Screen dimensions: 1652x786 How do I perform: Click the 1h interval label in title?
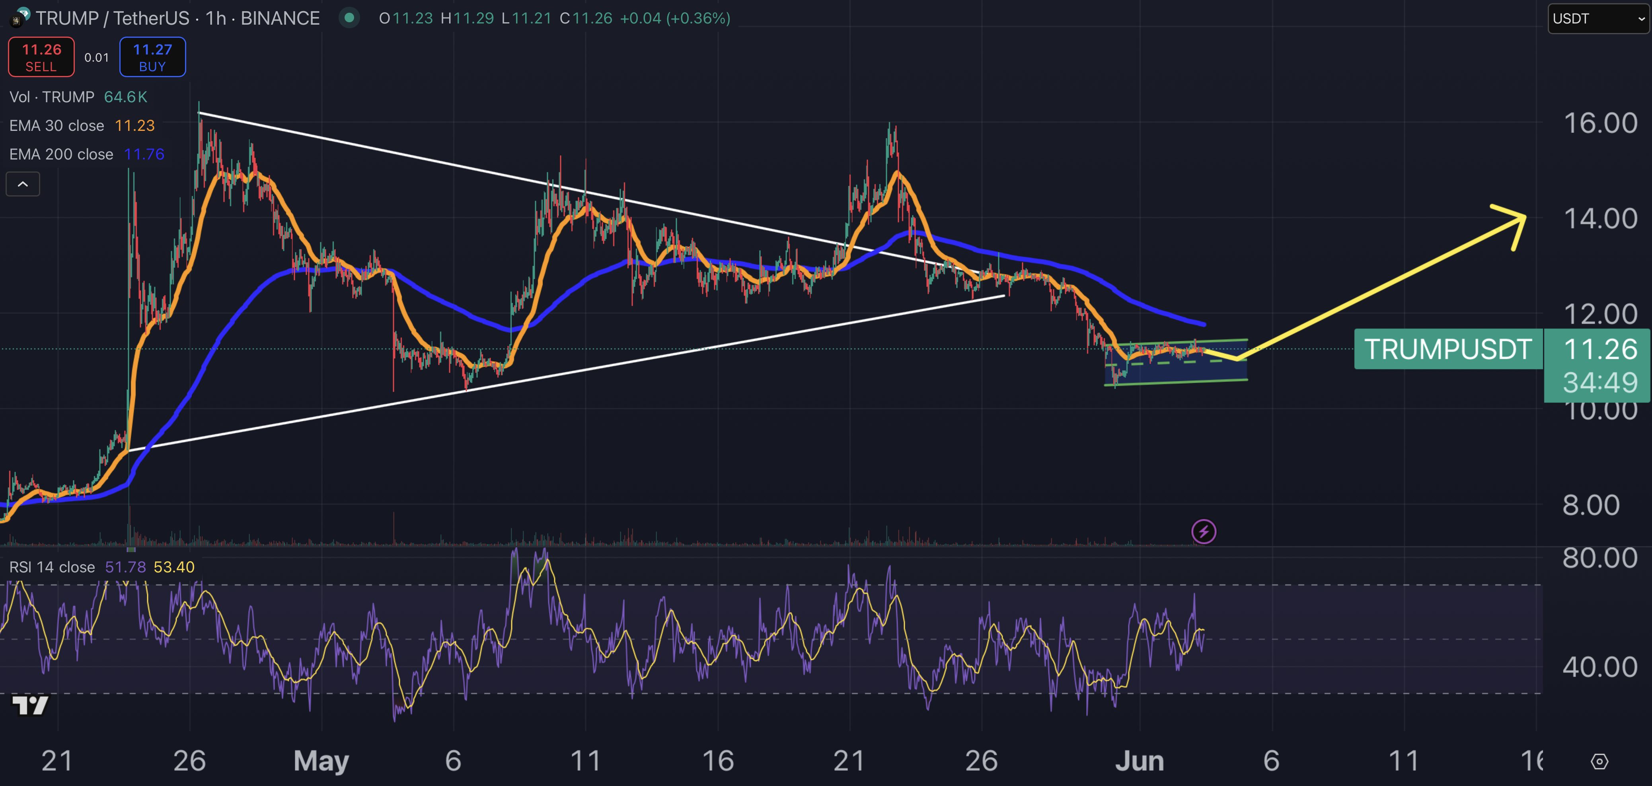click(216, 18)
